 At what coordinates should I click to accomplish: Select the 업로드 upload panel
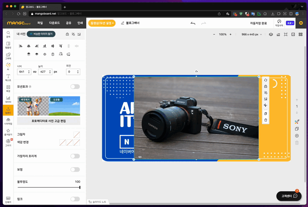(x=8, y=110)
